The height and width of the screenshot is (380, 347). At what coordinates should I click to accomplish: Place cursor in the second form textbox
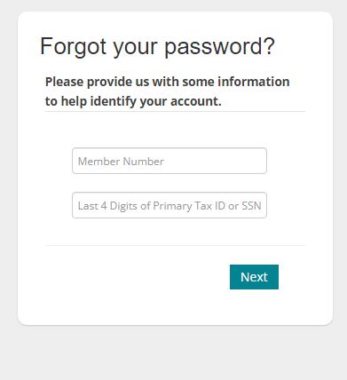click(170, 205)
